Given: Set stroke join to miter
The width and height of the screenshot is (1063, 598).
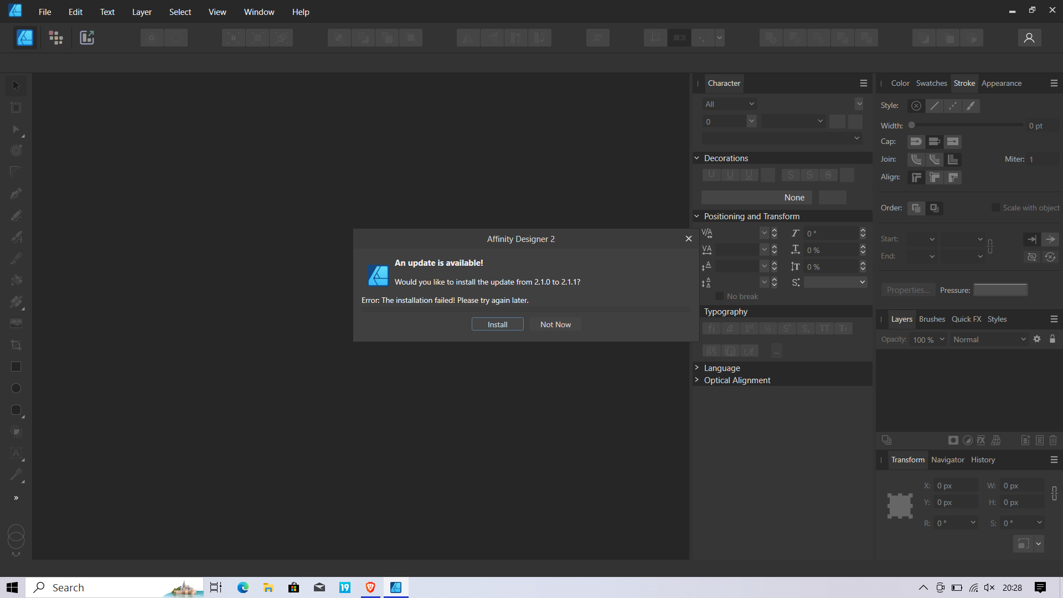Looking at the screenshot, I should [x=953, y=159].
